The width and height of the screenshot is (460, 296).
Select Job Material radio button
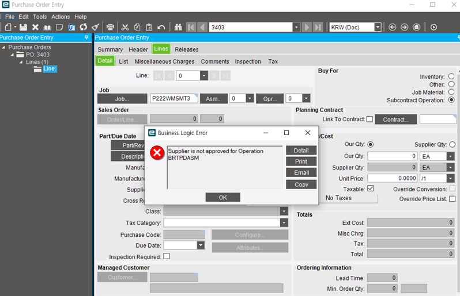tap(451, 92)
